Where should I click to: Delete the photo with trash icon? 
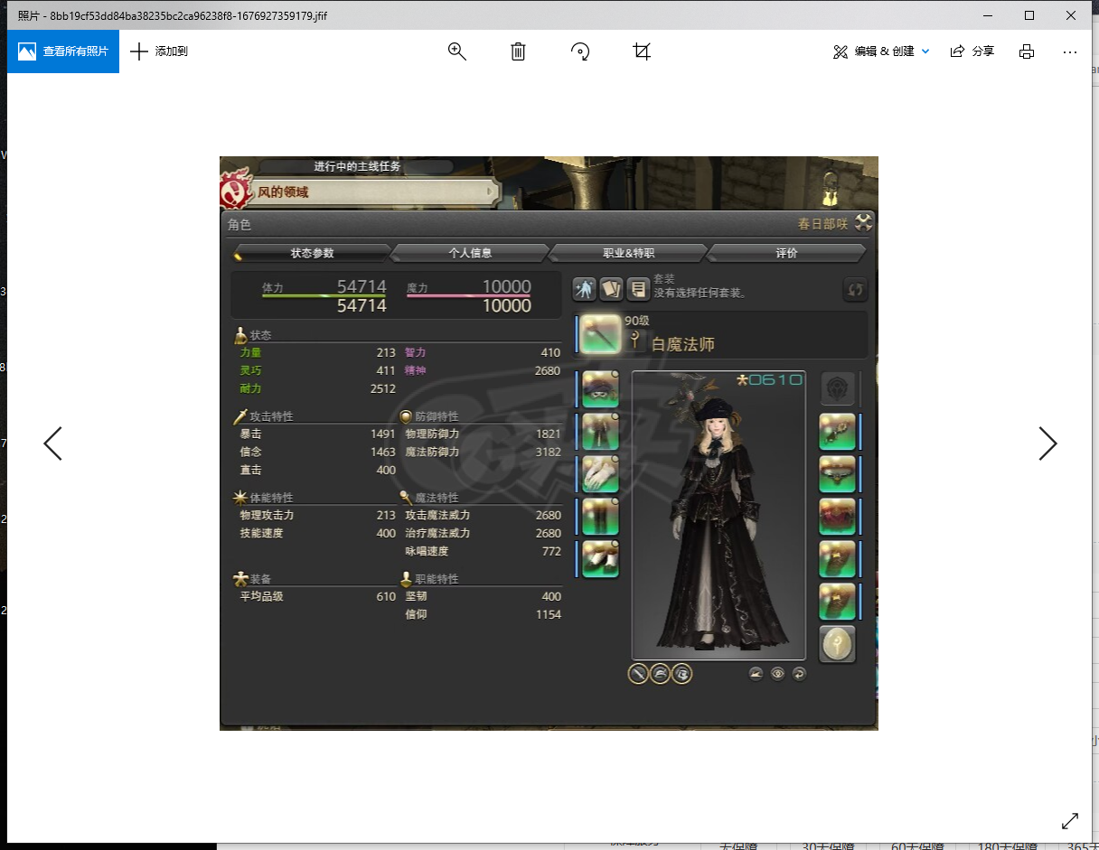(x=518, y=51)
